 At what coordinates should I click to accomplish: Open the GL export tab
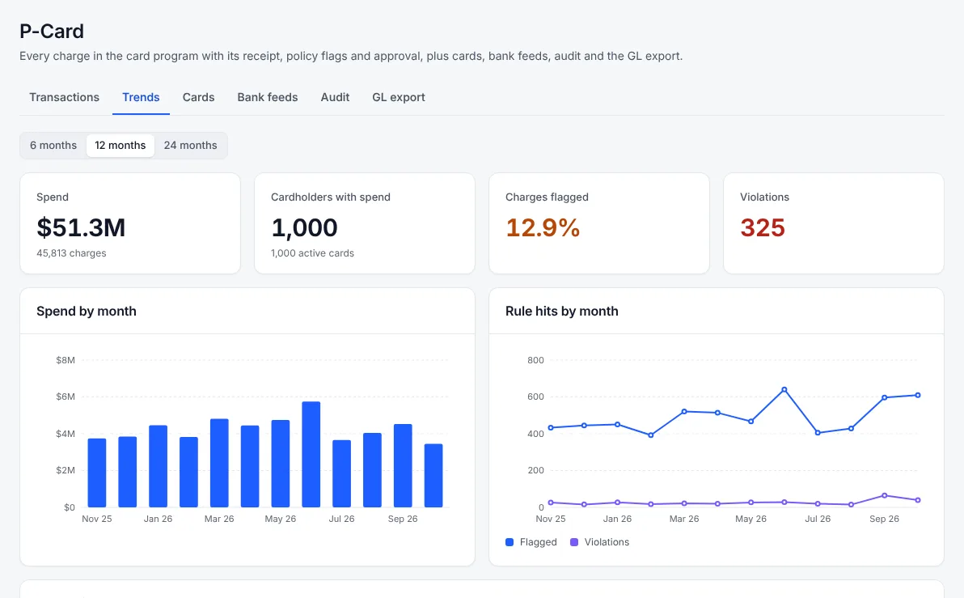pos(399,97)
